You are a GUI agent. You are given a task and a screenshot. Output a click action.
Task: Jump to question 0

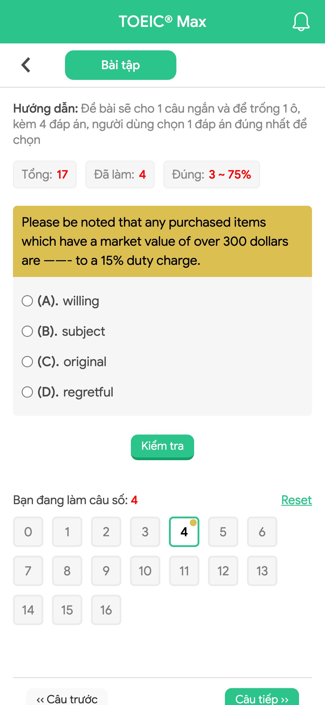pyautogui.click(x=28, y=532)
